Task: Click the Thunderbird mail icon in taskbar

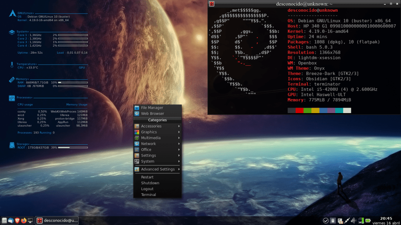Action: coord(11,221)
